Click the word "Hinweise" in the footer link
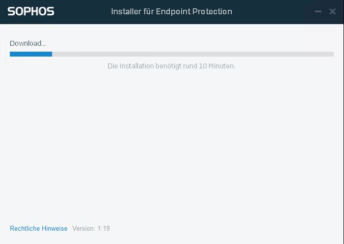 (x=54, y=228)
